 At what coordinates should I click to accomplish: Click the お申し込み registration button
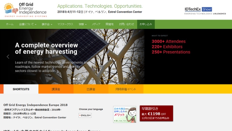pyautogui.click(x=146, y=24)
